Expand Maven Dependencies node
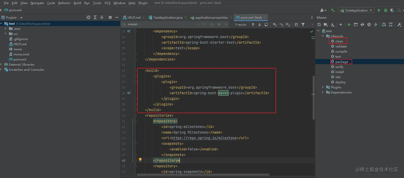Image resolution: width=404 pixels, height=178 pixels. pos(323,92)
